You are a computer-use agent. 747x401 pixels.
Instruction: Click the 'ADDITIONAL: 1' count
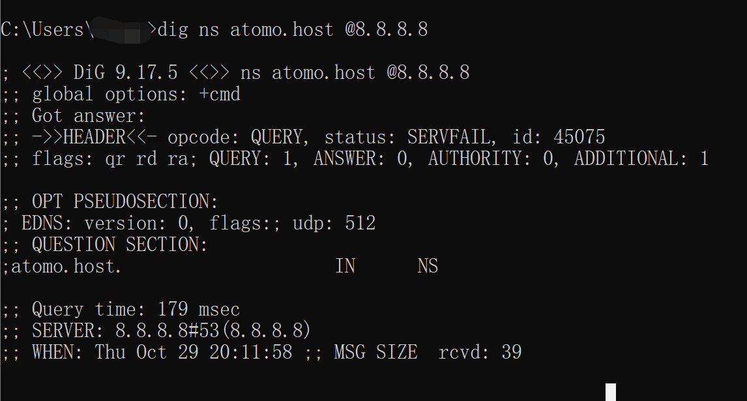point(641,158)
